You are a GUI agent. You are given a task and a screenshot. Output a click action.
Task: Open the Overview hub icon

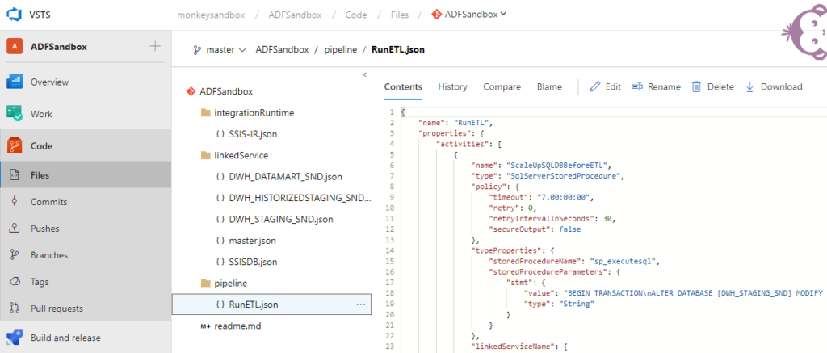[x=15, y=82]
